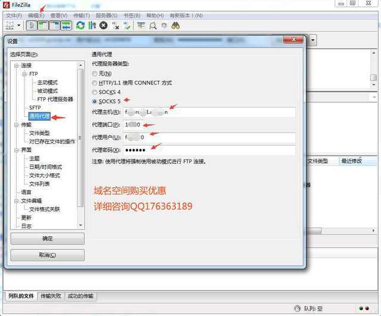
Task: Close the 设置 dialog with red X
Action: (293, 40)
